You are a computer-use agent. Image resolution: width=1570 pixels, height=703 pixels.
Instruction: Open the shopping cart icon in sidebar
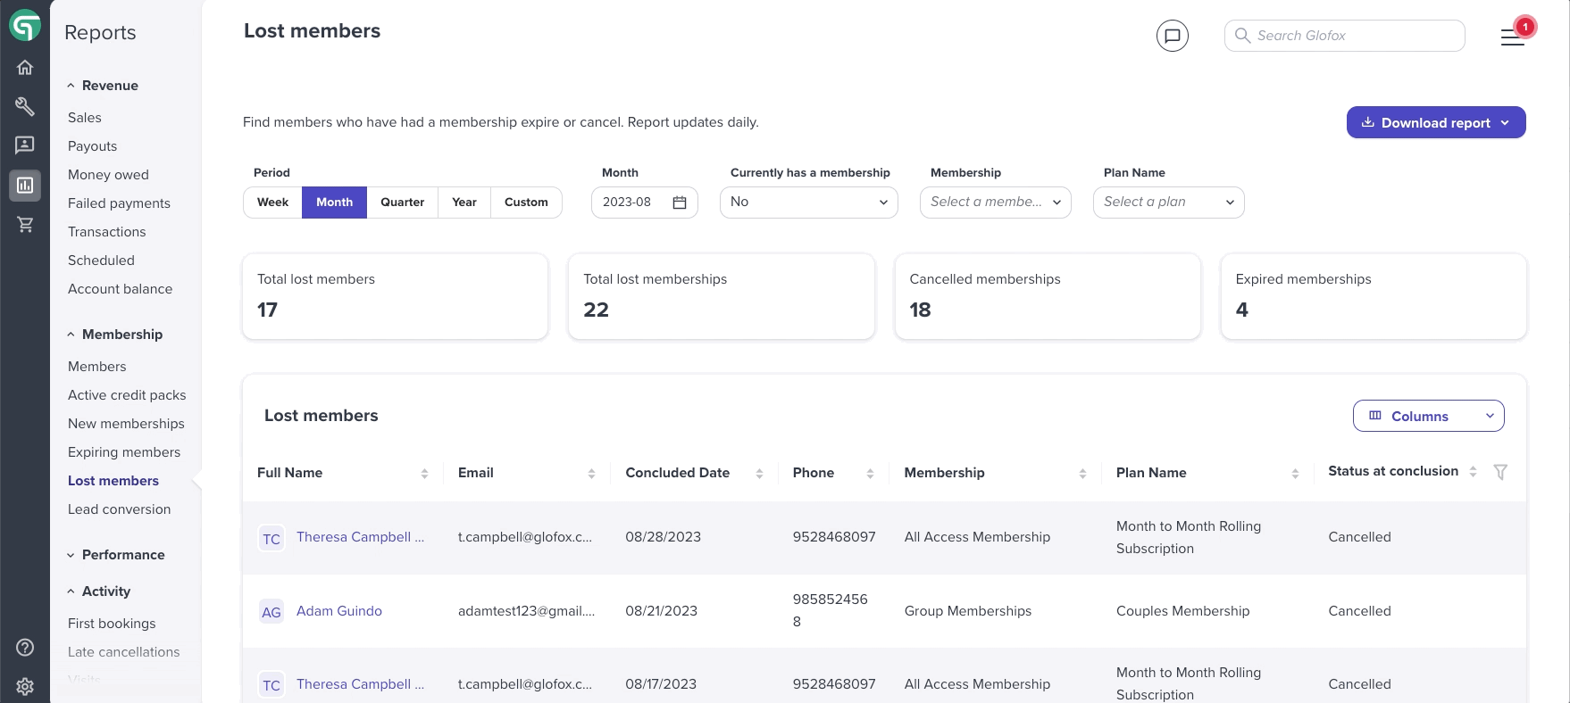(25, 224)
